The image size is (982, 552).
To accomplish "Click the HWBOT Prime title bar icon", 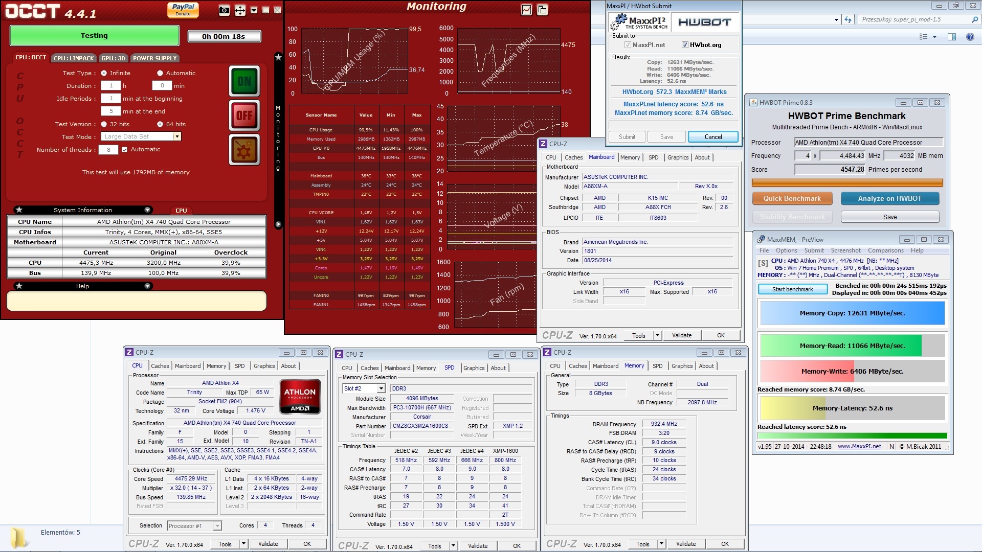I will pyautogui.click(x=753, y=102).
